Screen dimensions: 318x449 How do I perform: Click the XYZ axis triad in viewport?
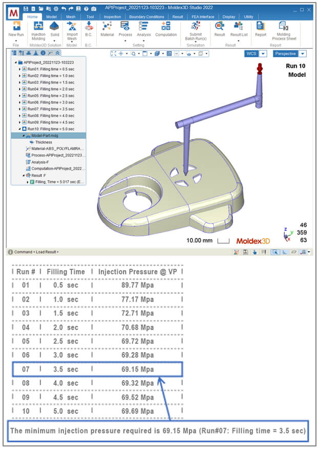point(288,236)
